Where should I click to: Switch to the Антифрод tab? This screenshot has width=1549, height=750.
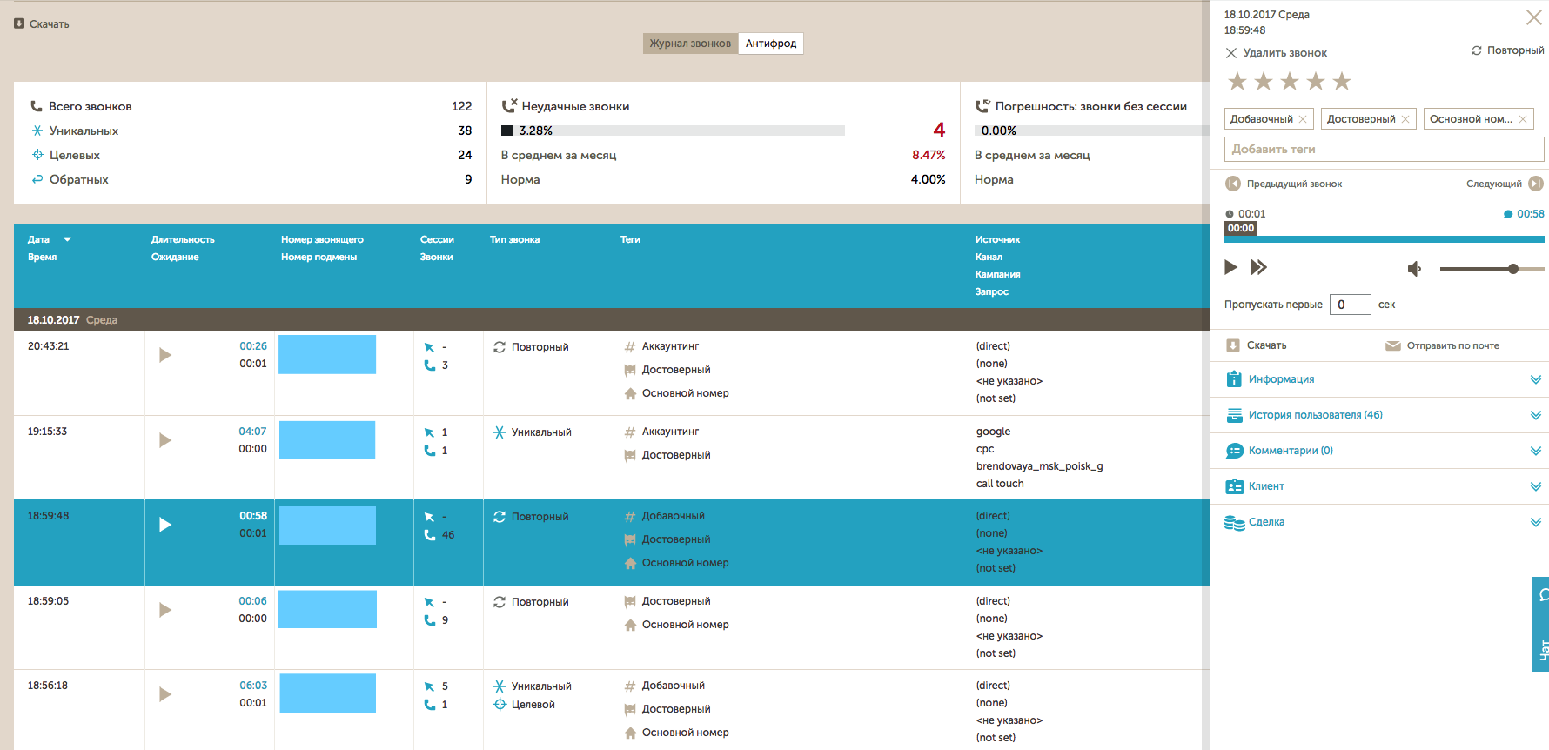tap(770, 44)
